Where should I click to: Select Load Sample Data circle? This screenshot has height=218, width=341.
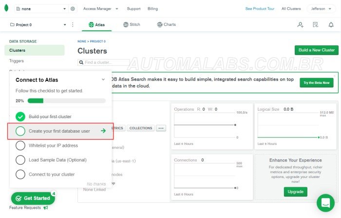pos(20,160)
